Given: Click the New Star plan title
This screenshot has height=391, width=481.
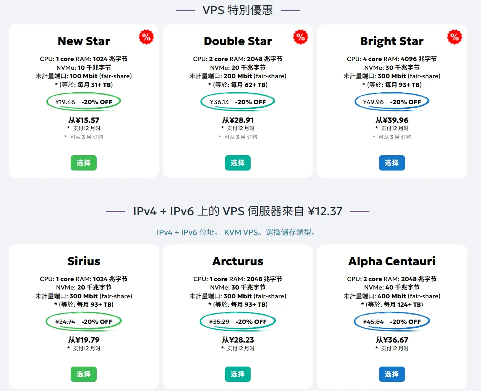Looking at the screenshot, I should coord(84,41).
